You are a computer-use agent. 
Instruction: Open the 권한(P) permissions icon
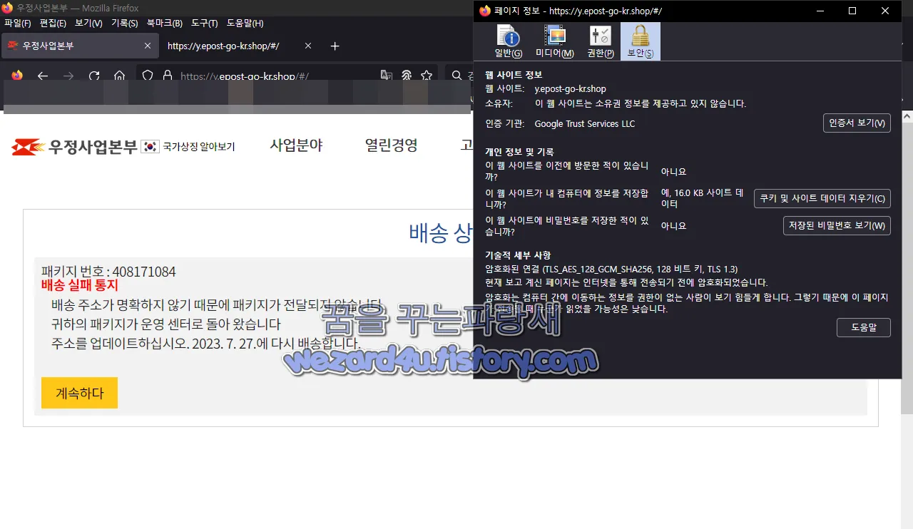pyautogui.click(x=600, y=41)
